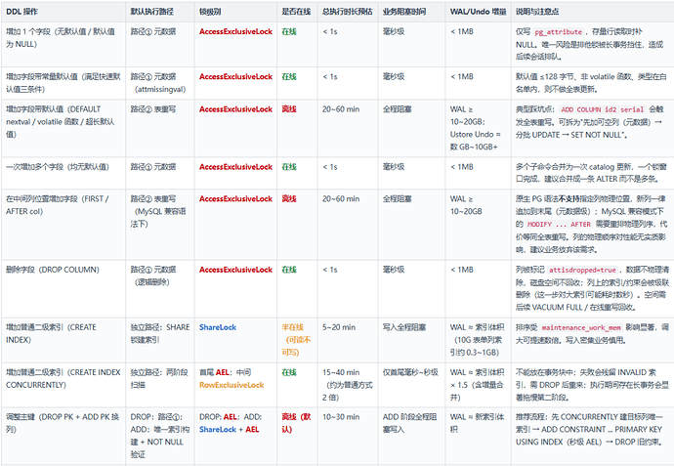This screenshot has width=674, height=466.
Task: Click the "离线 (默认)" cell
Action: (x=297, y=437)
